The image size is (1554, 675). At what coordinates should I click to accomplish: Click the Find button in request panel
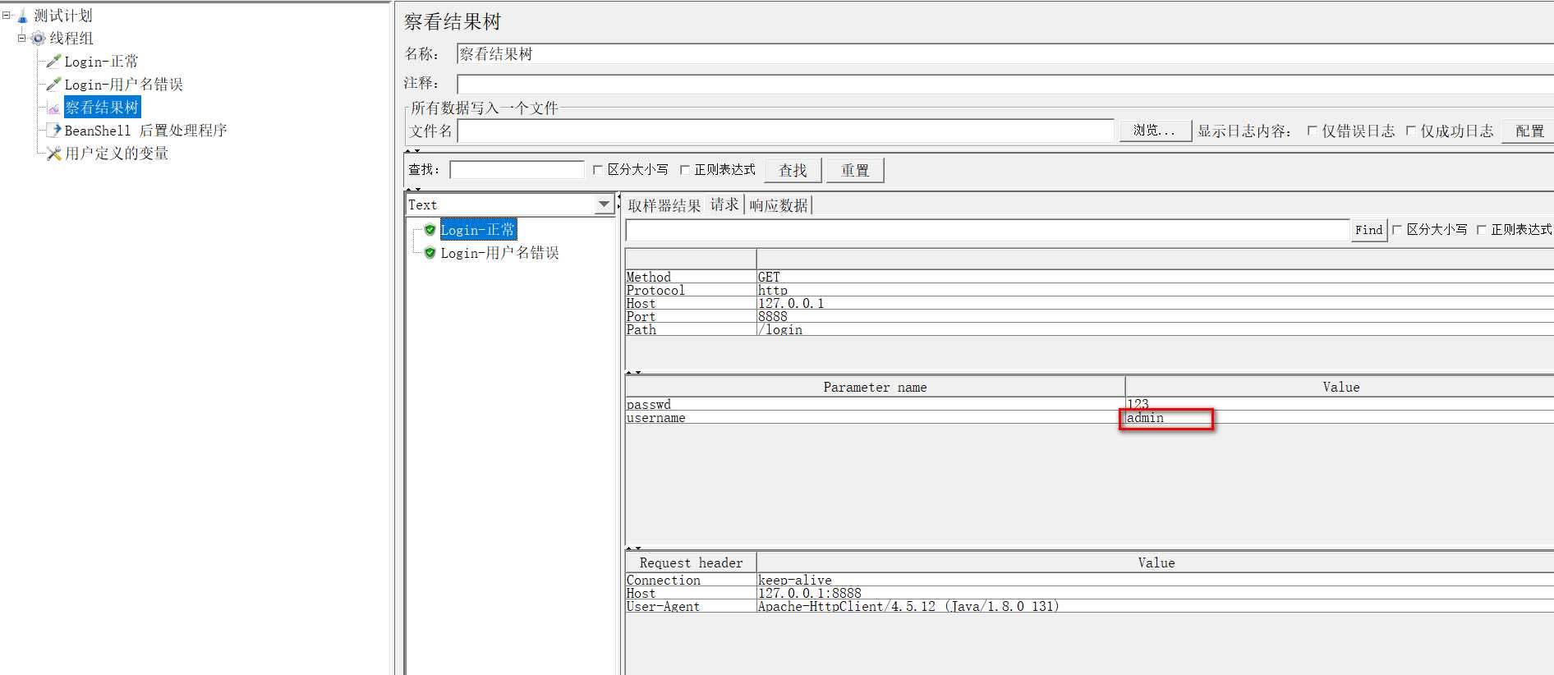(1368, 230)
